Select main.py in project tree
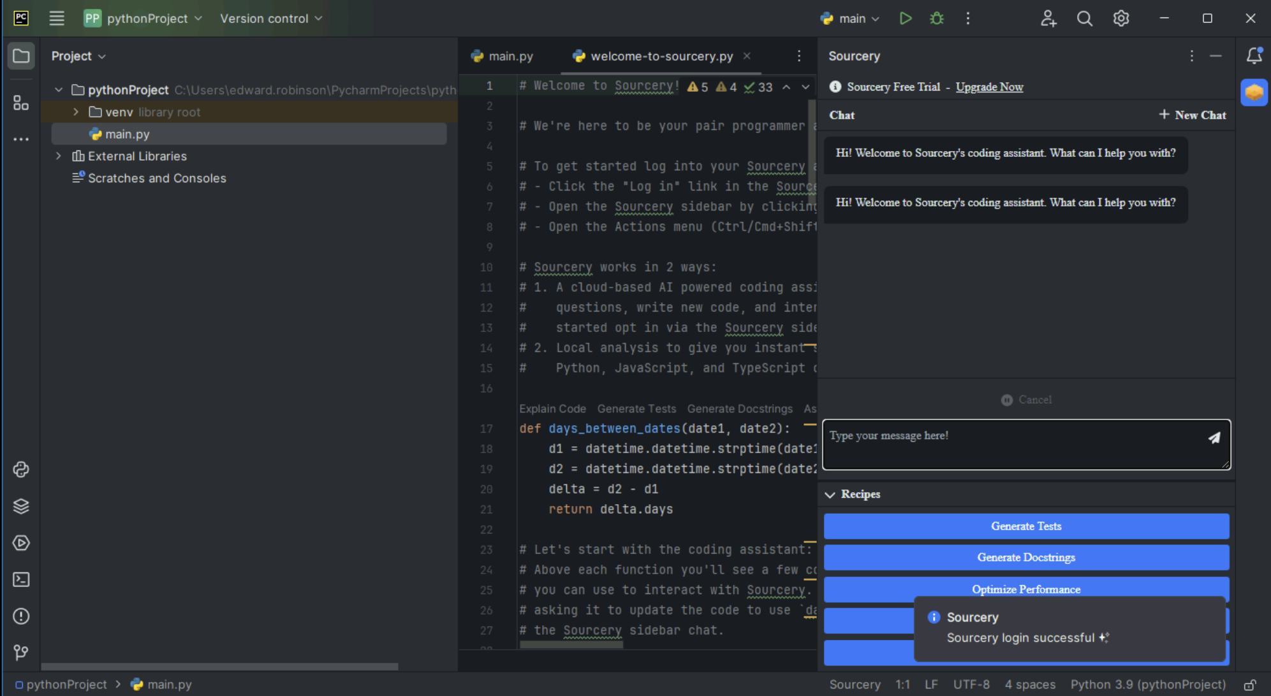Screen dimensions: 1271x696 (249, 134)
